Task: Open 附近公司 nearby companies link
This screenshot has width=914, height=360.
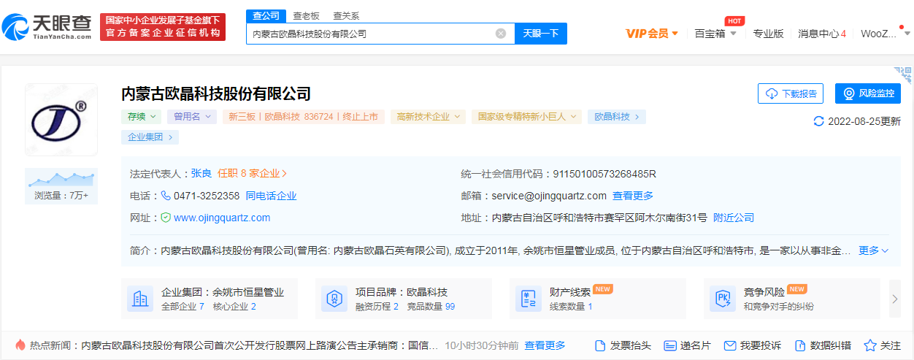Action: (734, 218)
